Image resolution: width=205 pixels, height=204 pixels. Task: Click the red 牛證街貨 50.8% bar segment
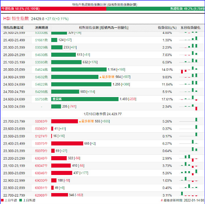tap(54, 9)
